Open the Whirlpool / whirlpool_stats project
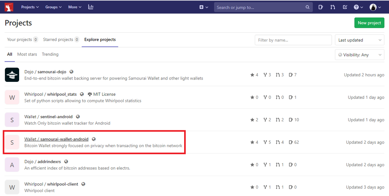 coord(51,94)
